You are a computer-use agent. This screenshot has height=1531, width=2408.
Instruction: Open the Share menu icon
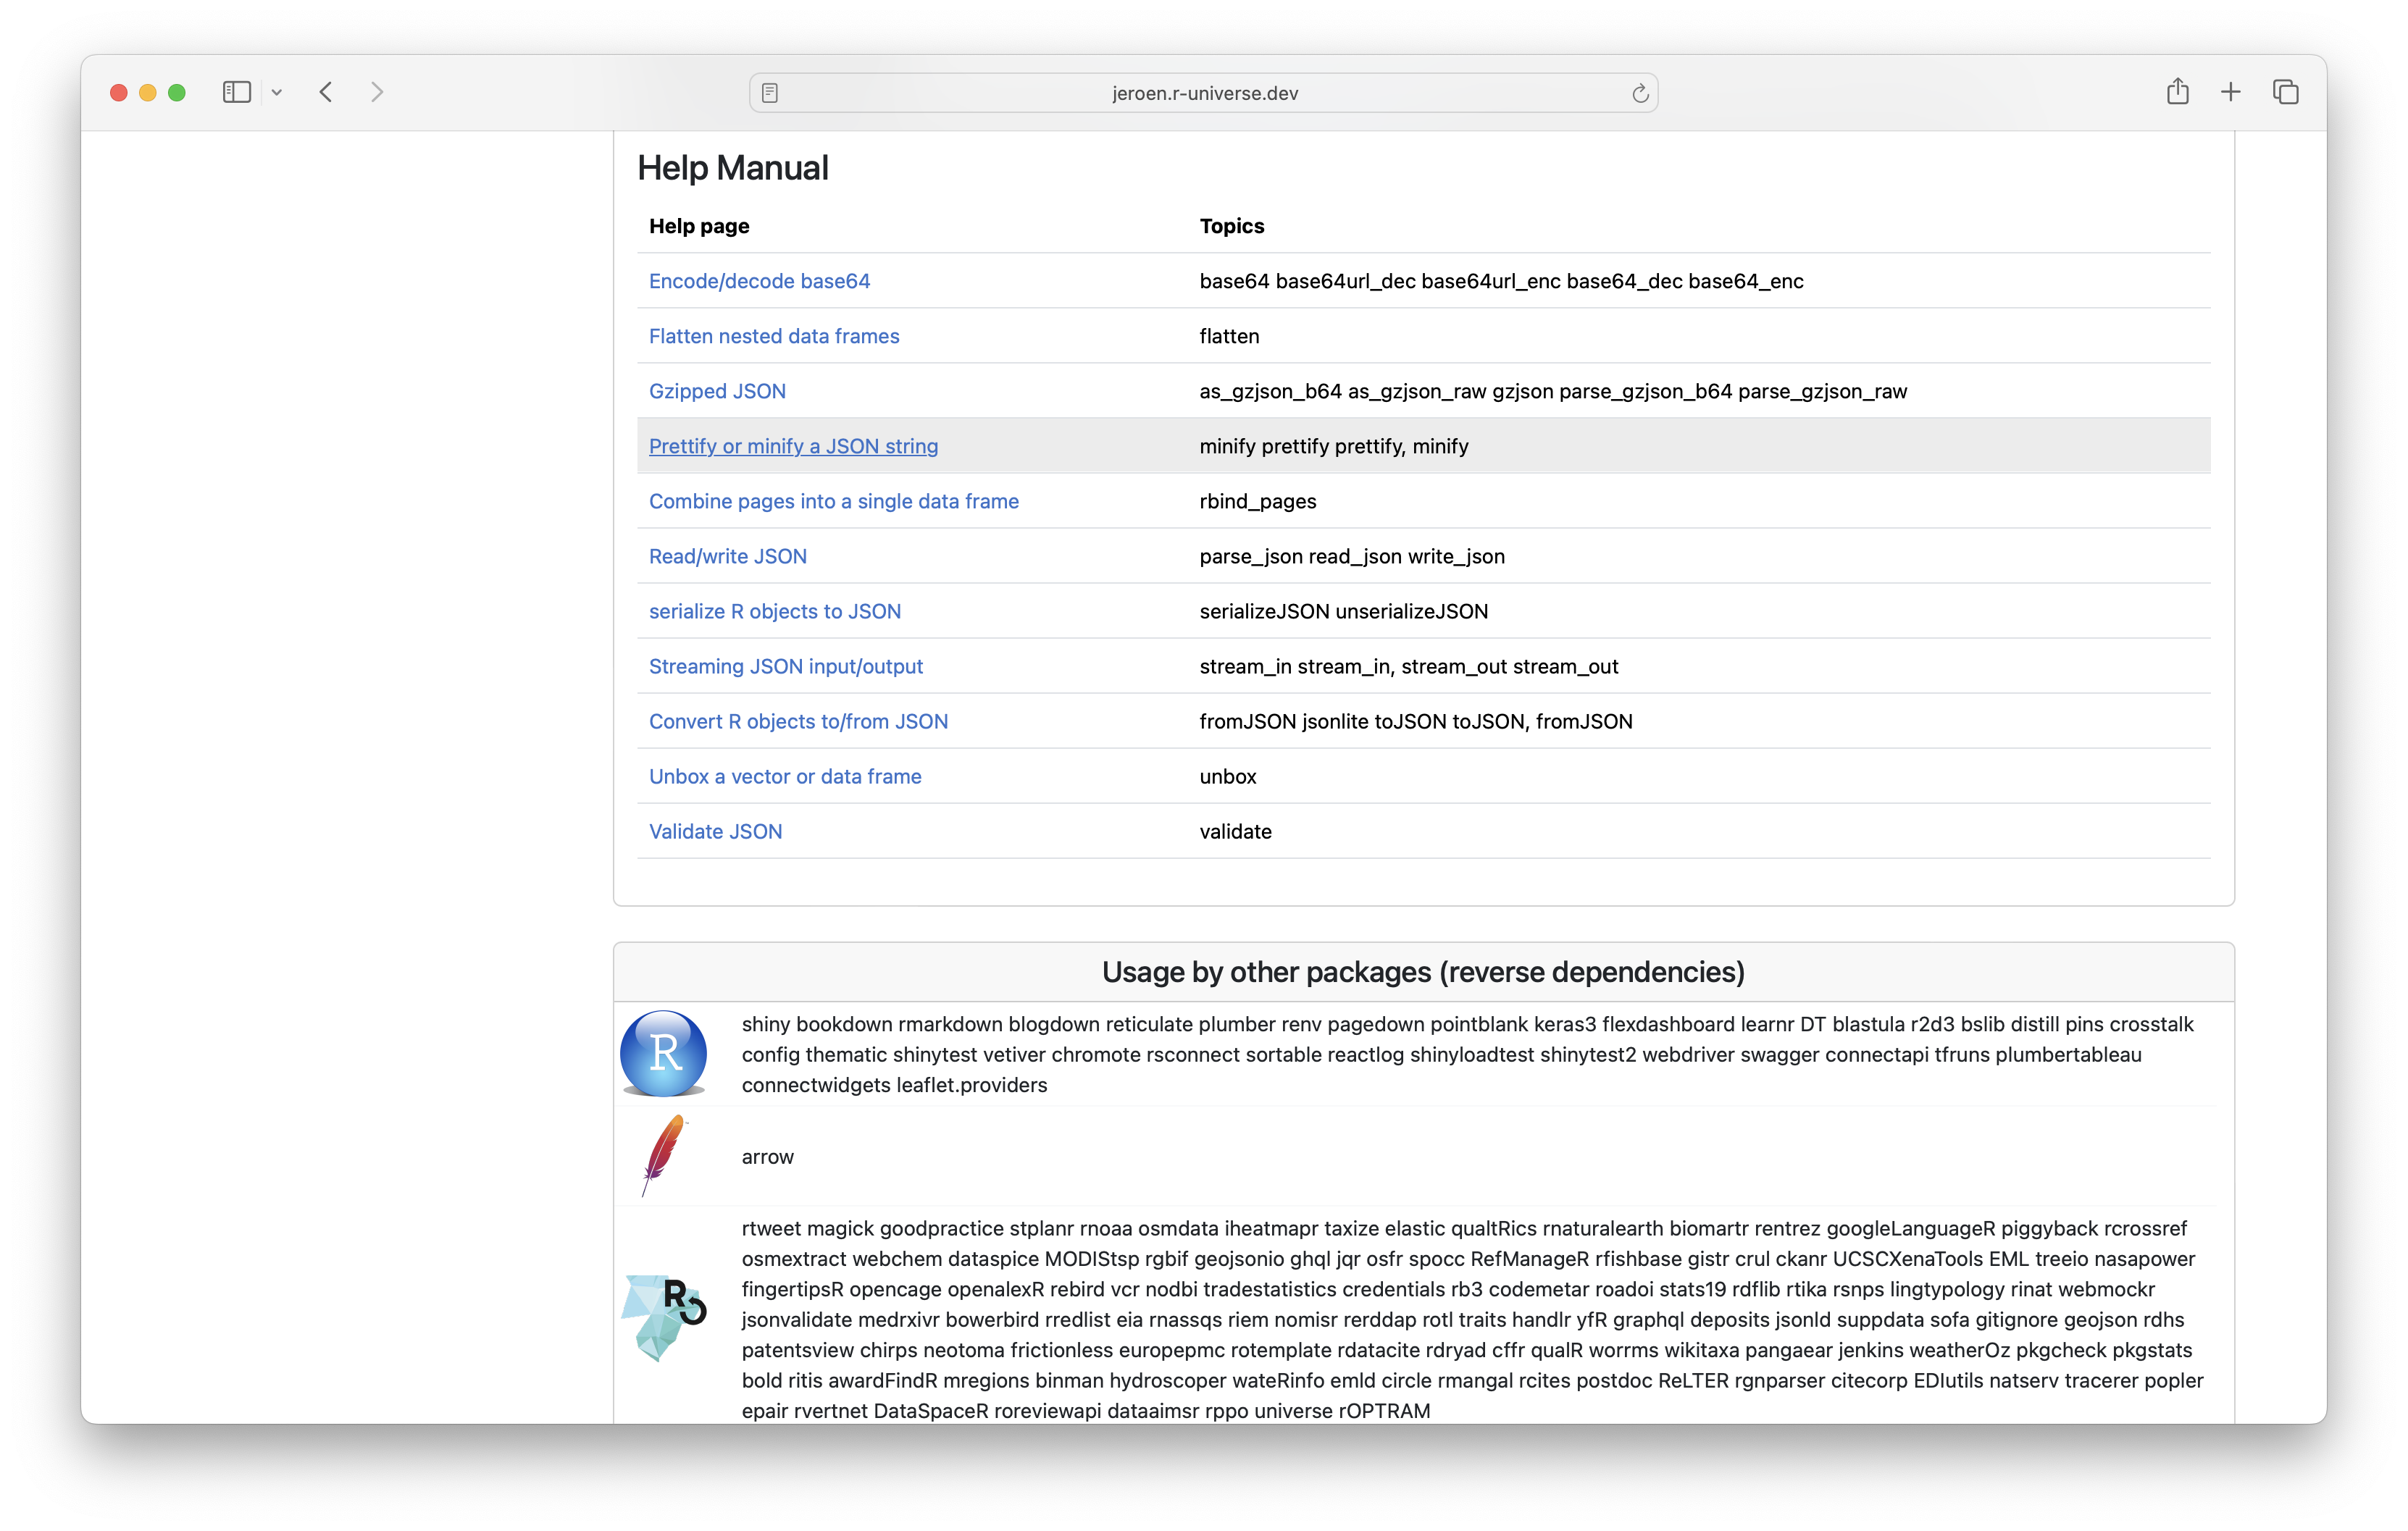click(2178, 91)
